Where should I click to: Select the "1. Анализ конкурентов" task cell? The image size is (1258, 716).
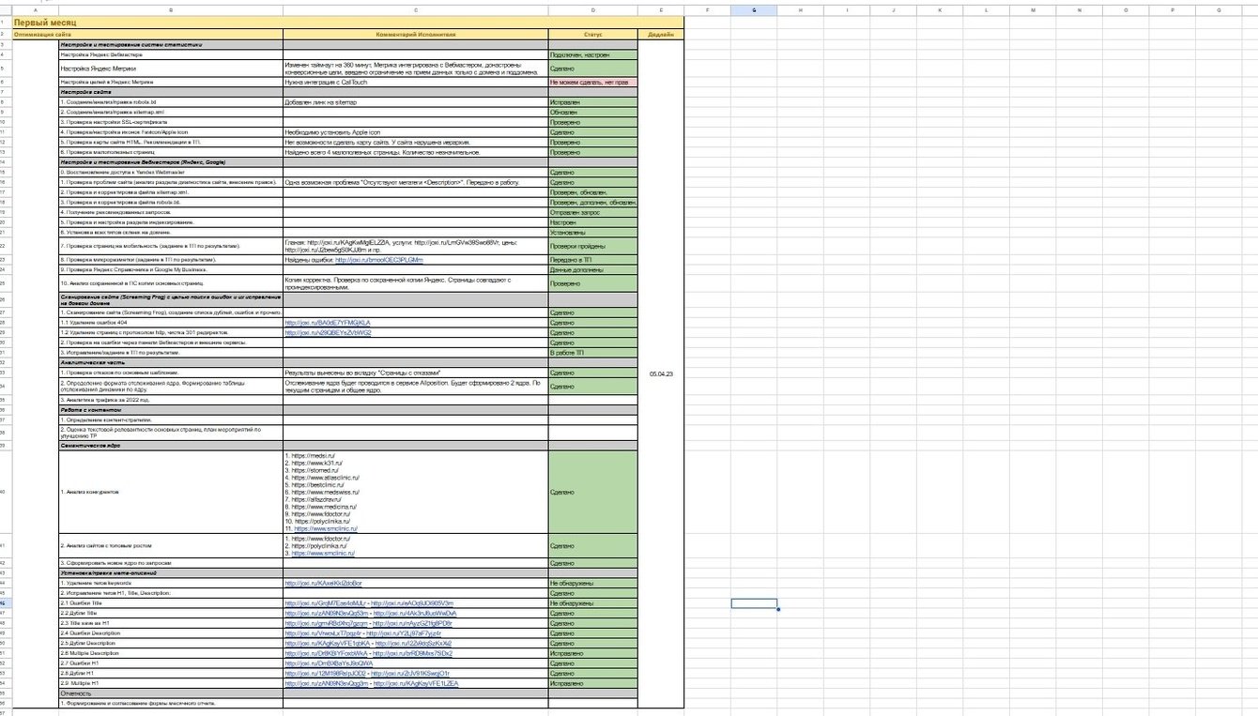pos(171,491)
